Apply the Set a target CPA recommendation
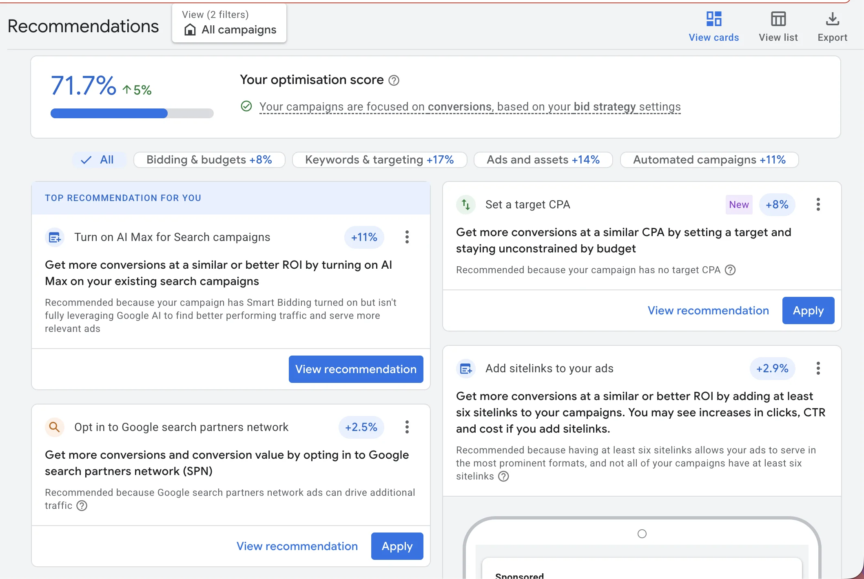 coord(808,310)
